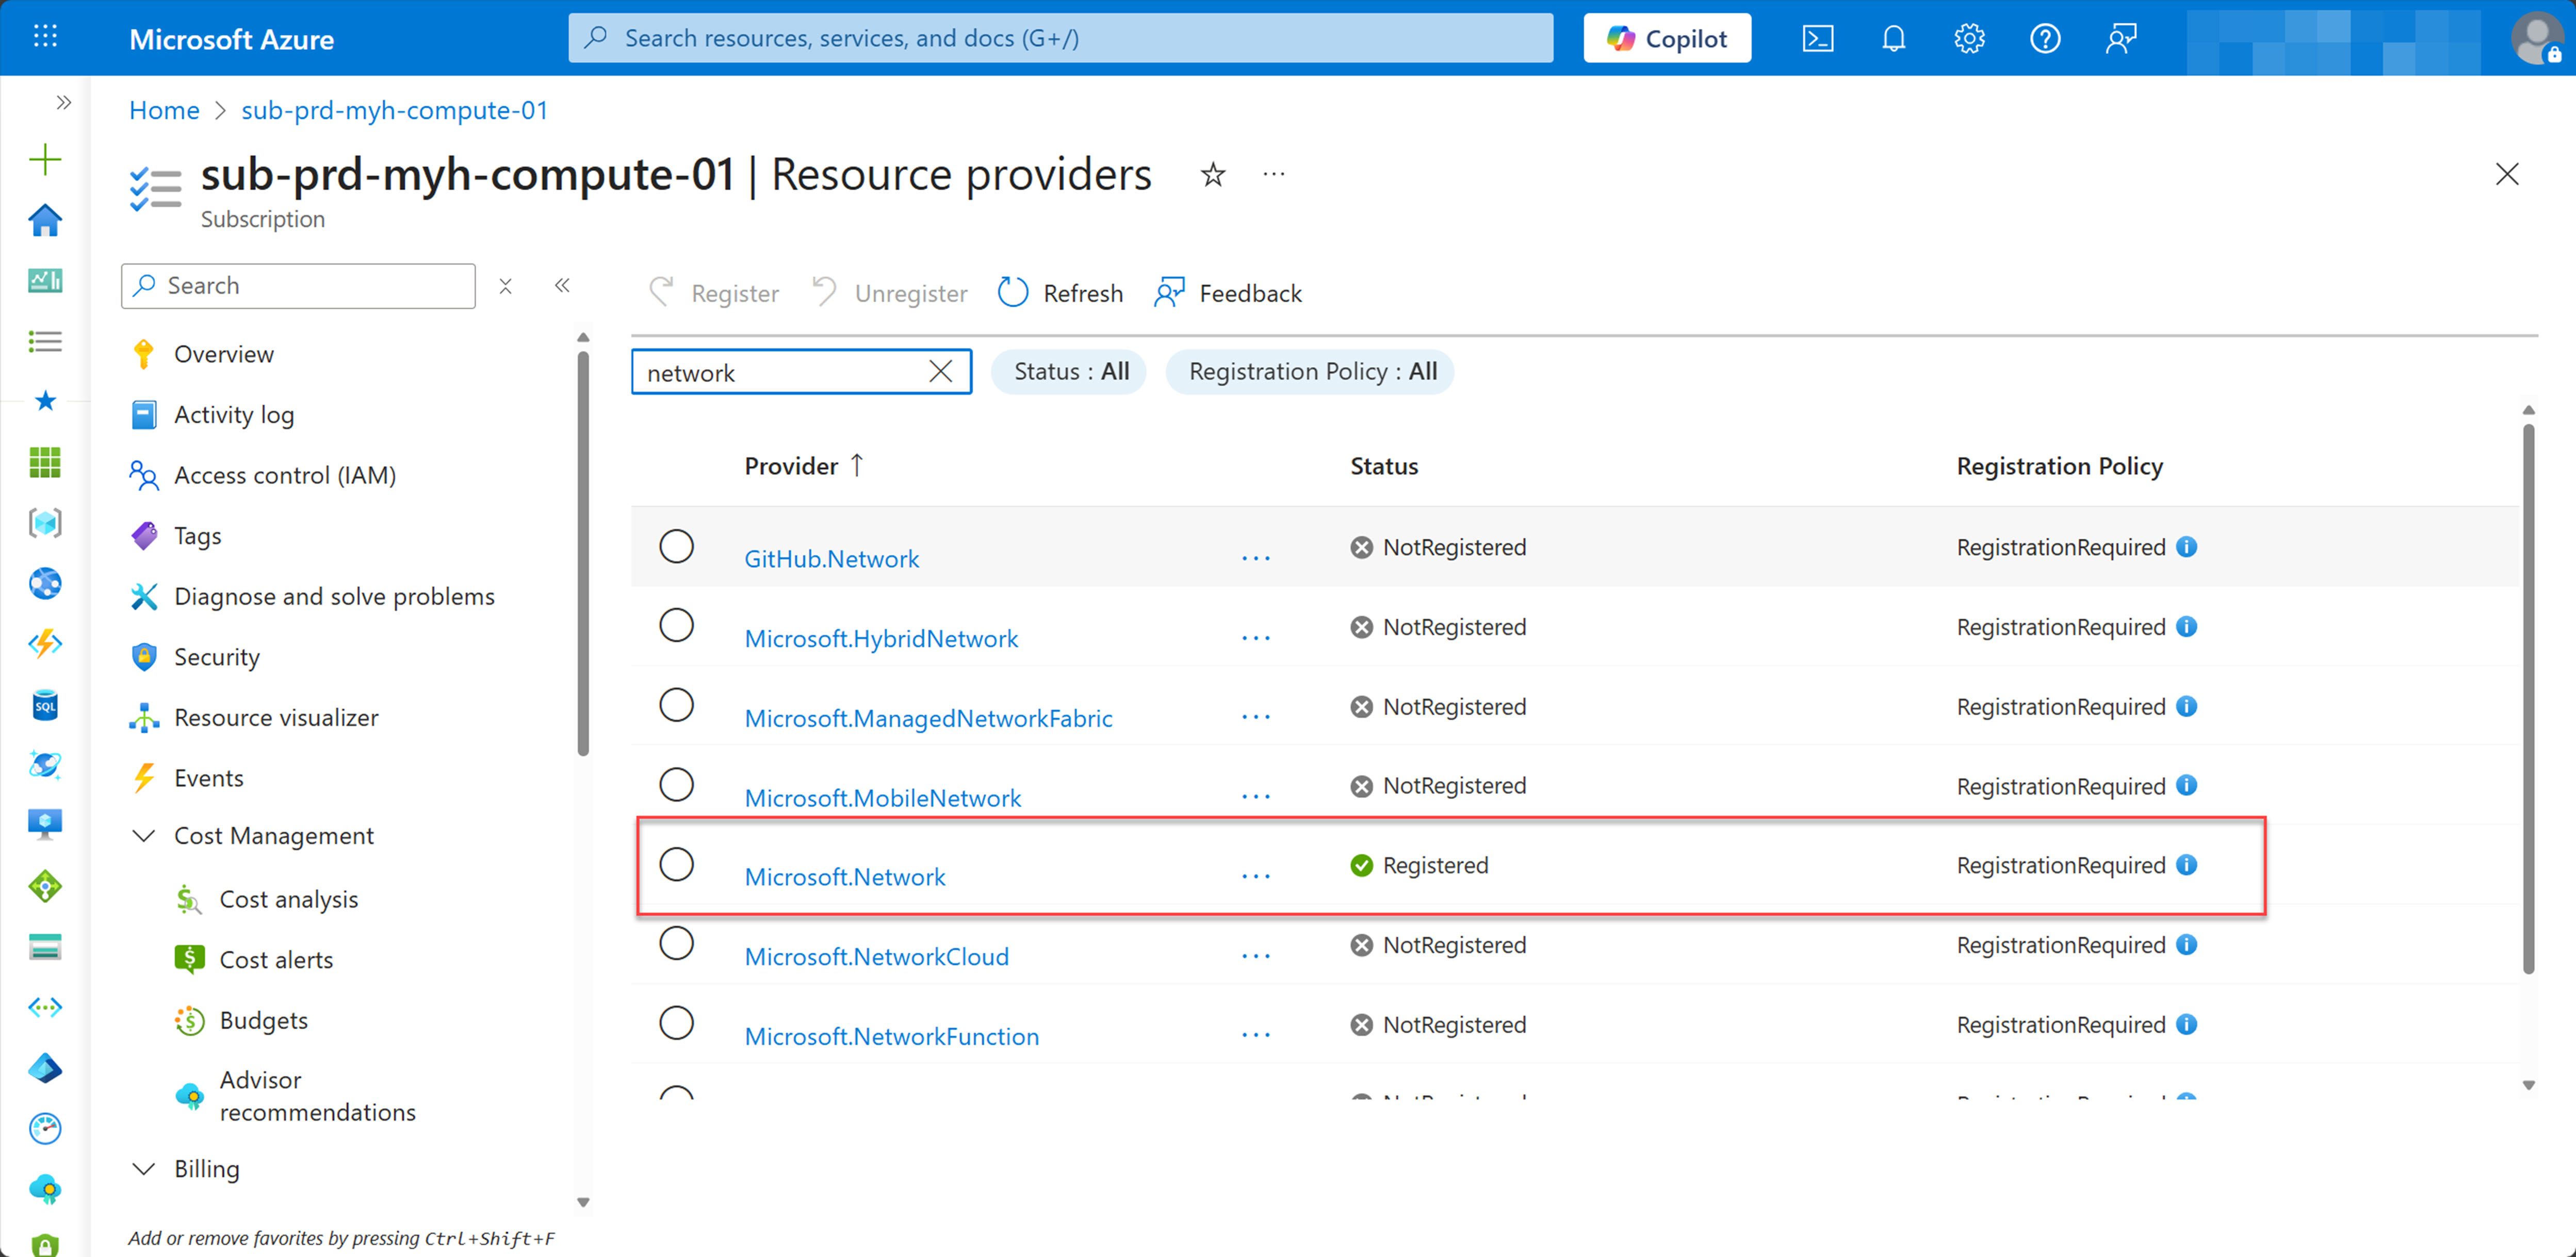
Task: Select the Microsoft.Network radio button
Action: [678, 864]
